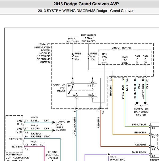
Task: Click connector pin '16' label
Action: [x=143, y=80]
